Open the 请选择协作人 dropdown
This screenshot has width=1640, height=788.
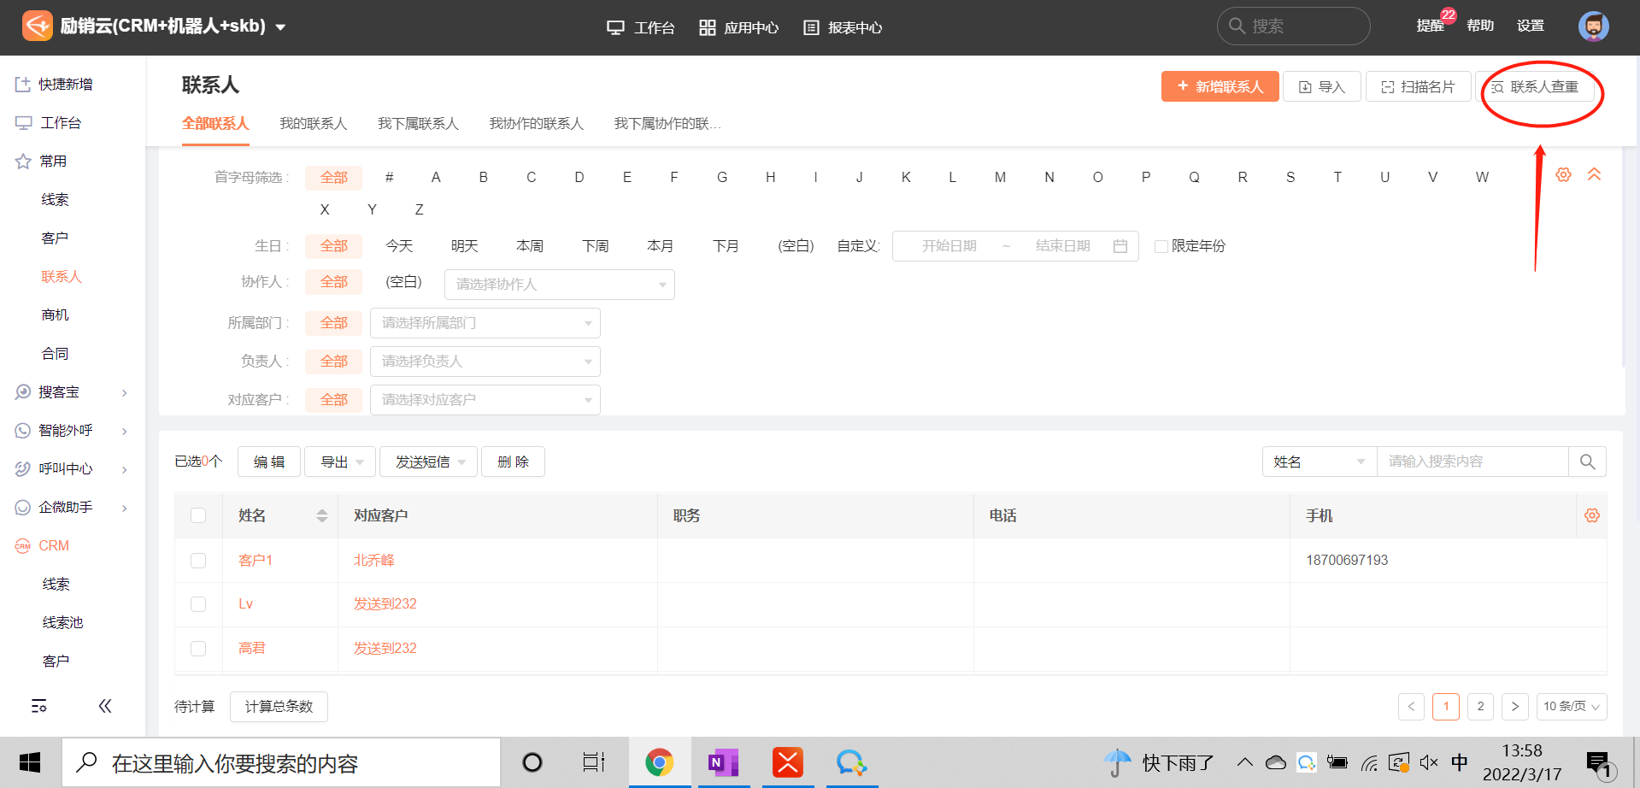tap(559, 285)
